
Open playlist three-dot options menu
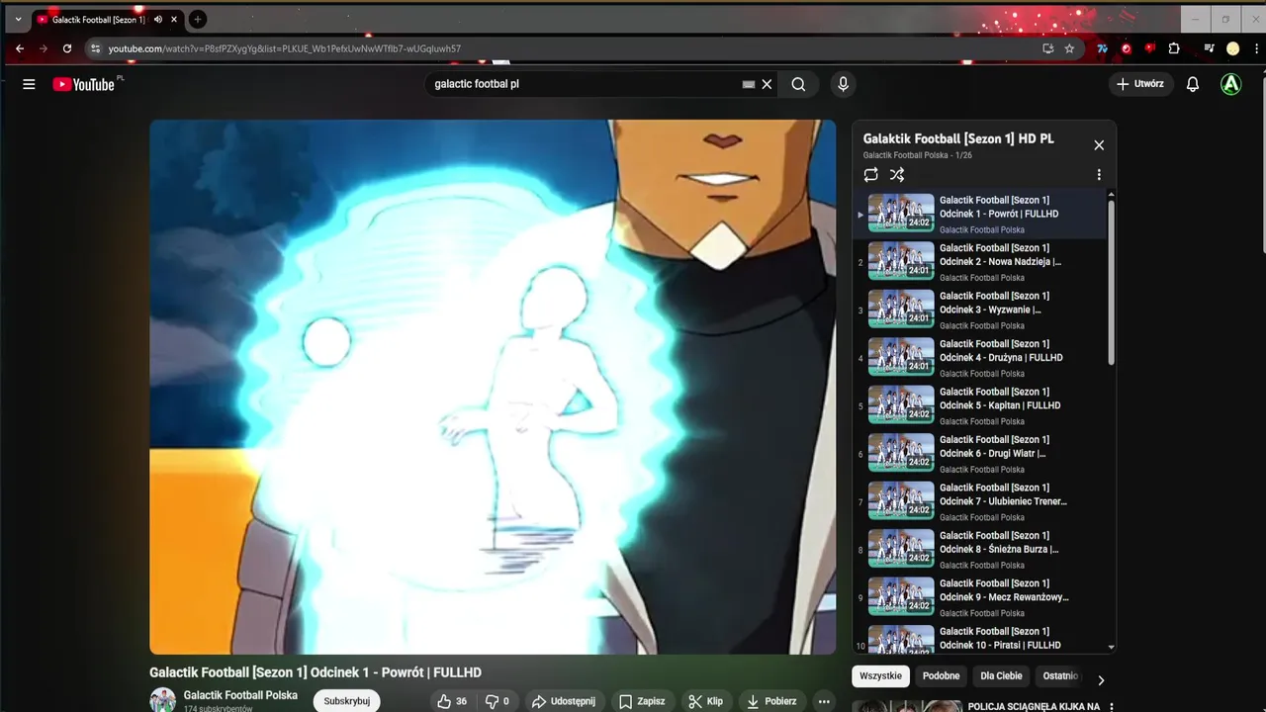[x=1099, y=175]
